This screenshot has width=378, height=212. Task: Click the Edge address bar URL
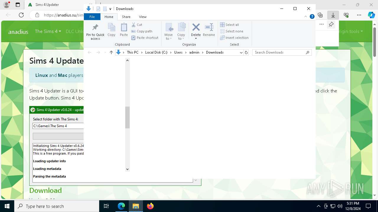click(x=63, y=15)
